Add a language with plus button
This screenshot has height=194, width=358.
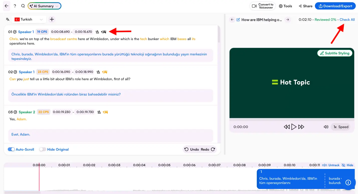(x=52, y=19)
